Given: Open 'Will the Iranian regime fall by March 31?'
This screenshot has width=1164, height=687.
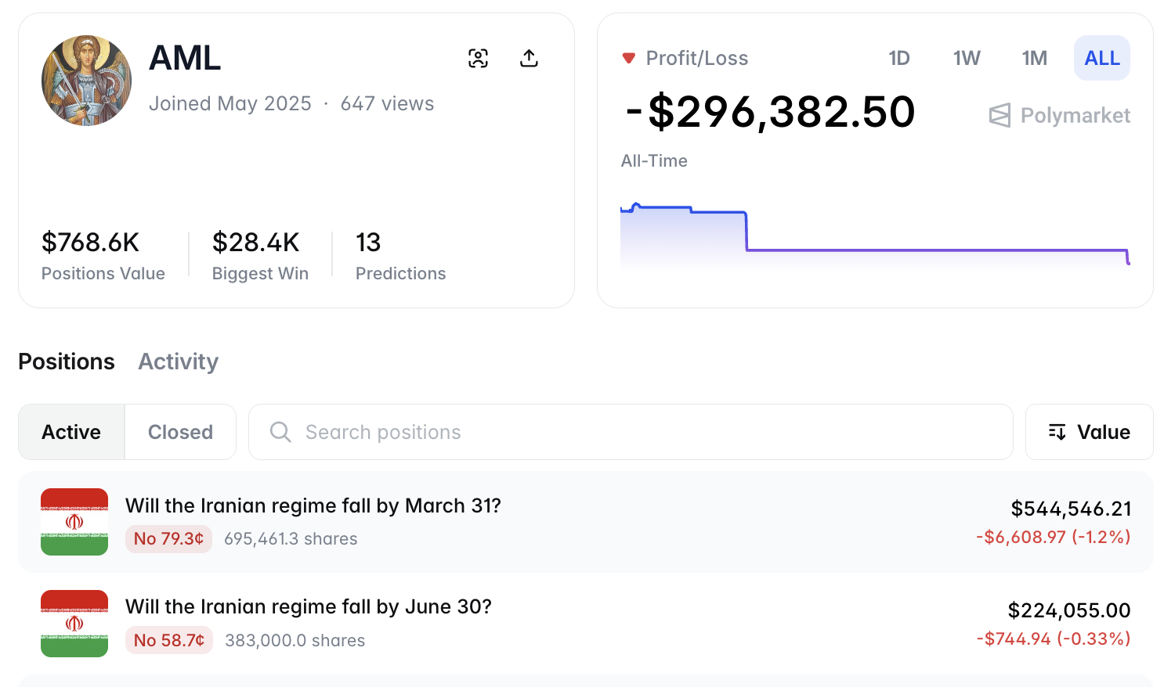Looking at the screenshot, I should click(313, 506).
